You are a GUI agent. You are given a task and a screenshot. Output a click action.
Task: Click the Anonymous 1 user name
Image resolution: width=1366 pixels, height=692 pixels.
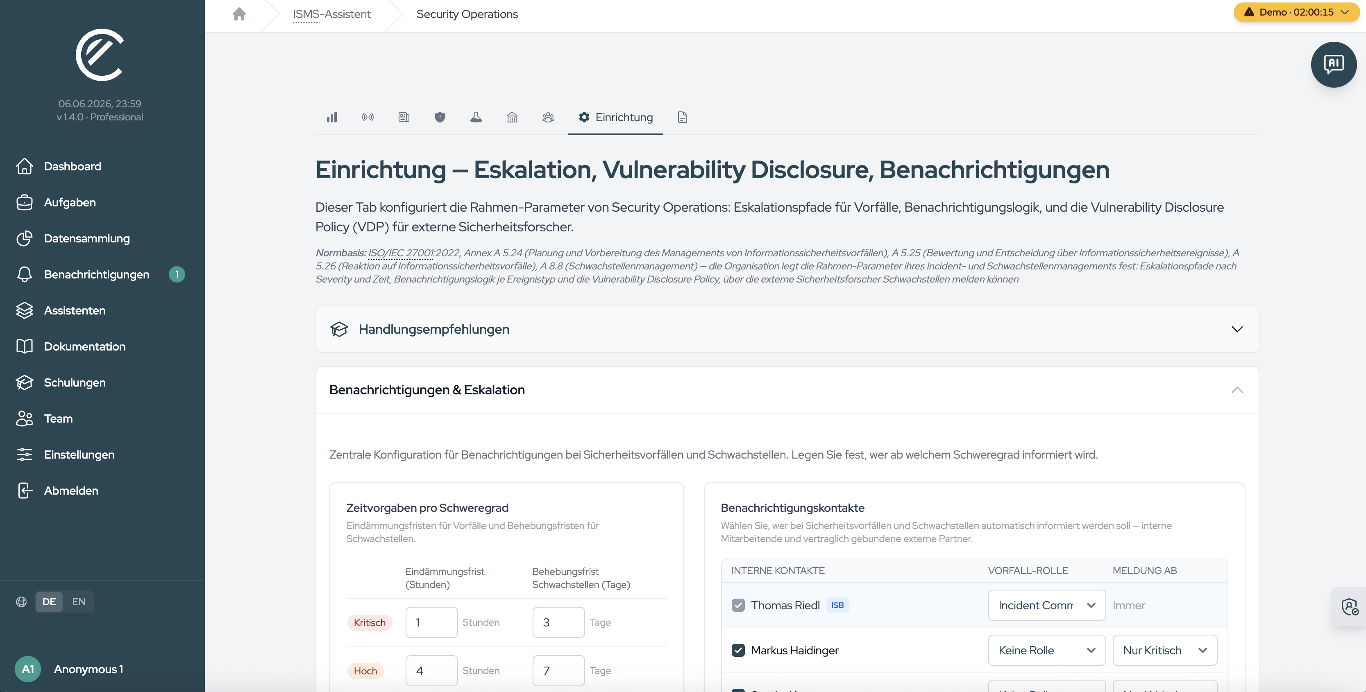tap(88, 669)
